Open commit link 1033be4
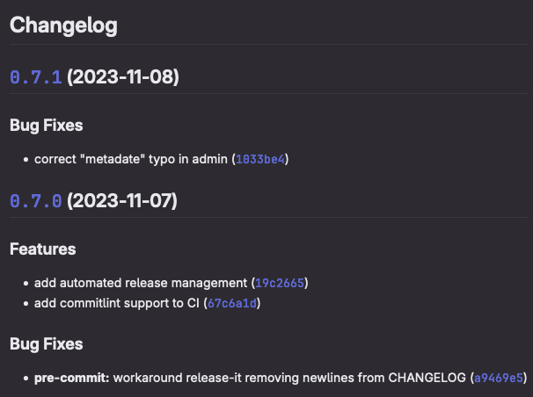533x397 pixels. tap(261, 160)
